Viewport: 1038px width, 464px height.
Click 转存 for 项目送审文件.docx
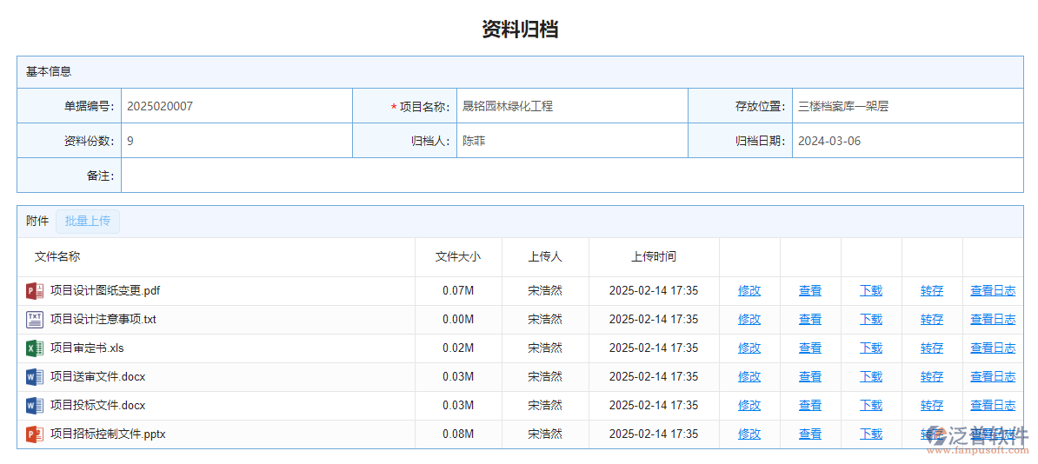coord(931,377)
